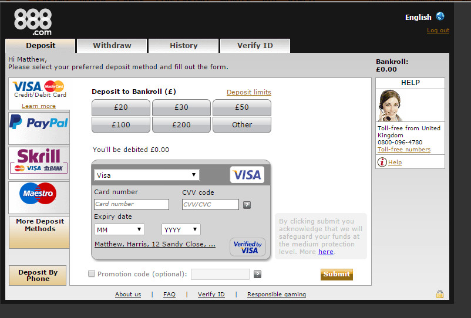Open the Verify ID footer link

(x=211, y=295)
